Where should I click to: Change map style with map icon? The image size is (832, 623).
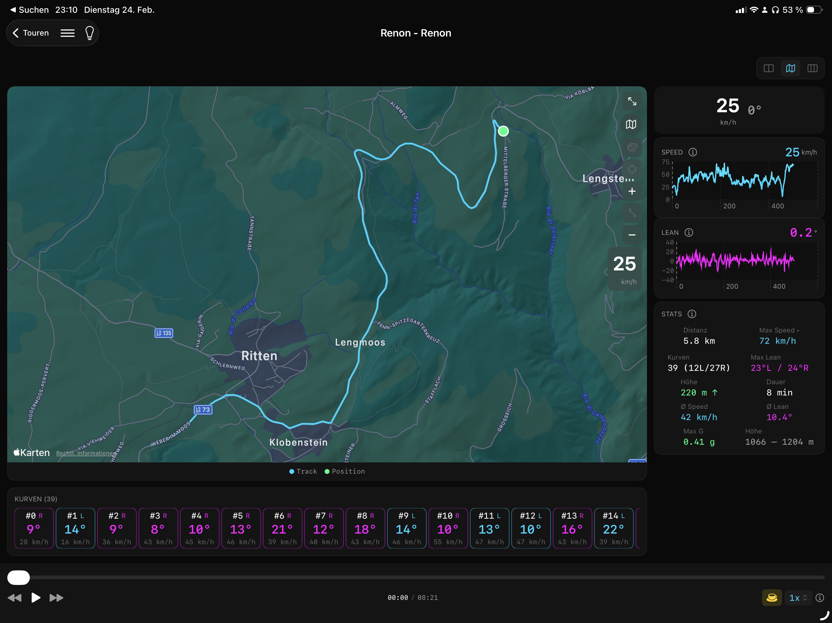pos(631,124)
